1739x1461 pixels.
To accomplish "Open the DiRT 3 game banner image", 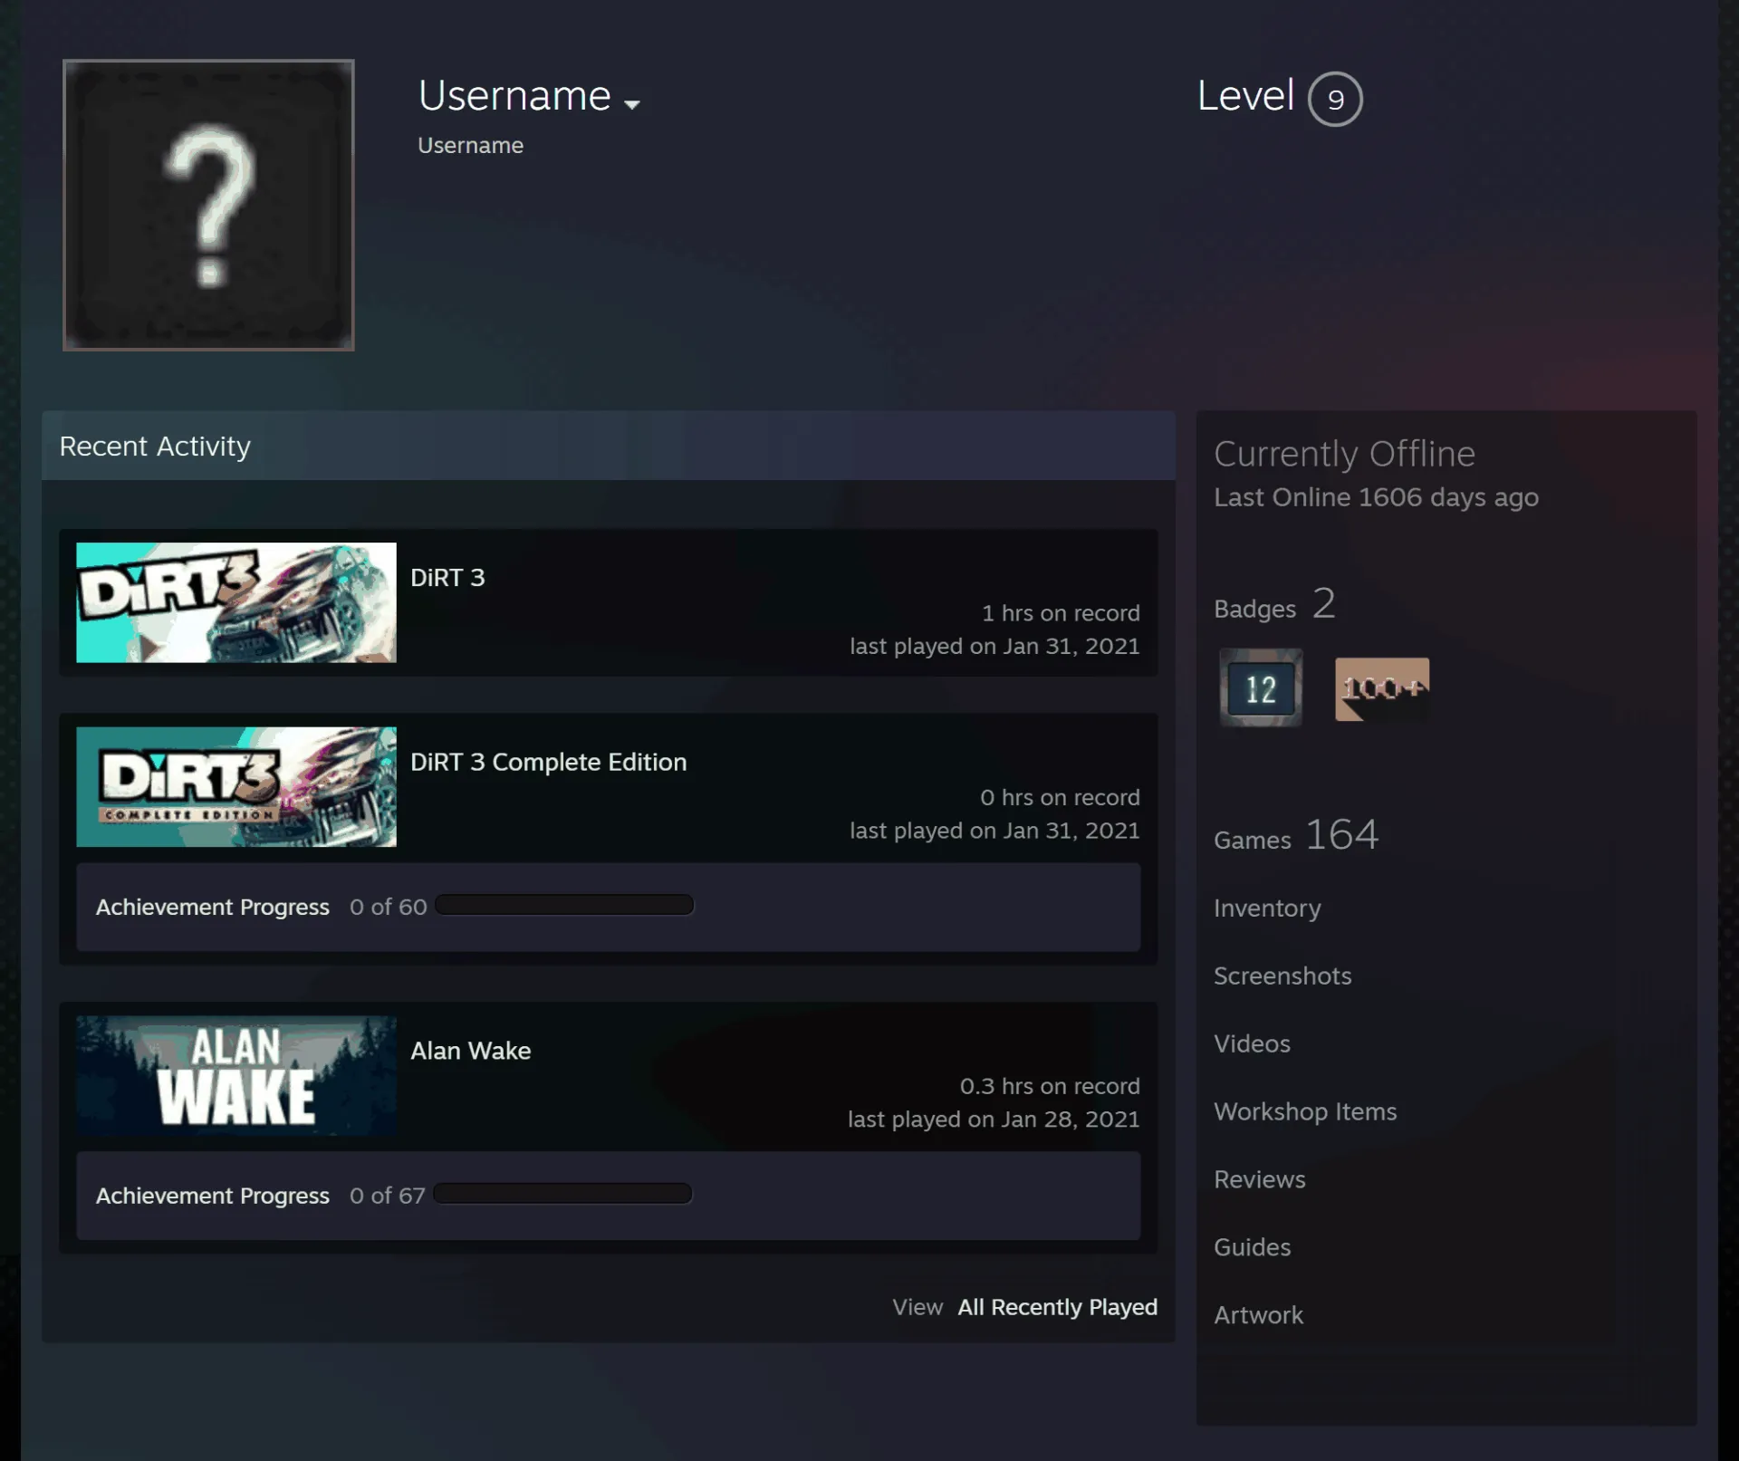I will pos(236,602).
